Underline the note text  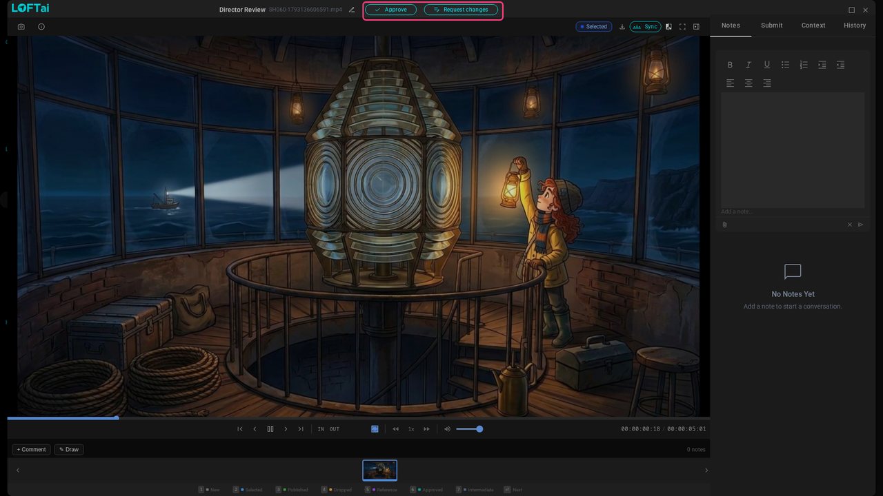(766, 65)
